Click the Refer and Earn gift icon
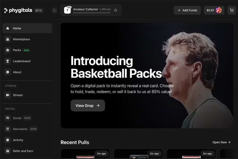Viewport: 238px width, 159px height. 8,151
